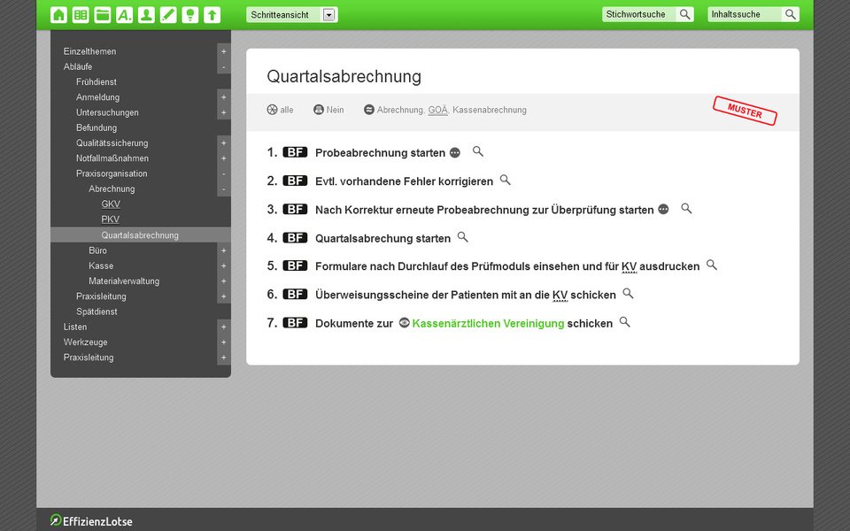Follow the Kassenärztlichen Vereinigung link
850x531 pixels.
pyautogui.click(x=488, y=324)
